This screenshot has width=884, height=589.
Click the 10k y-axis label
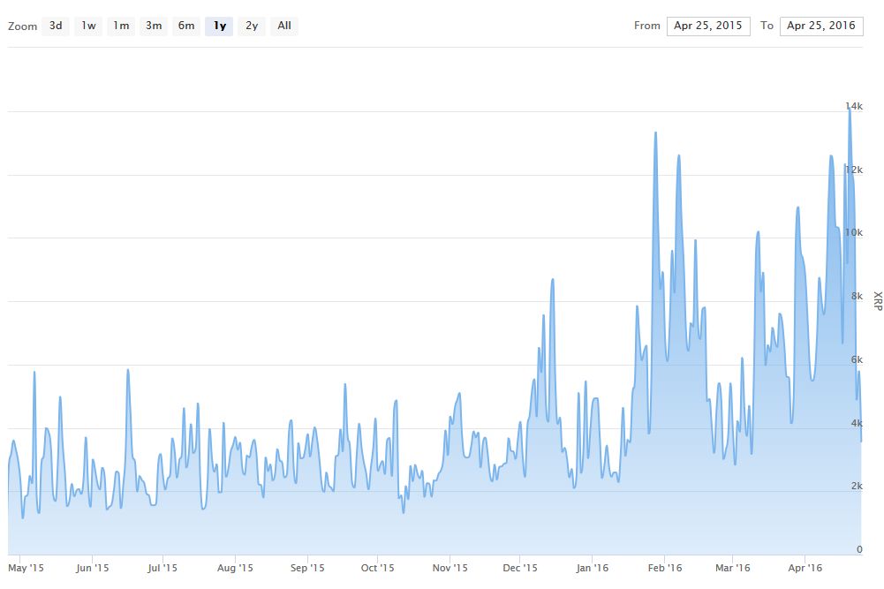854,232
